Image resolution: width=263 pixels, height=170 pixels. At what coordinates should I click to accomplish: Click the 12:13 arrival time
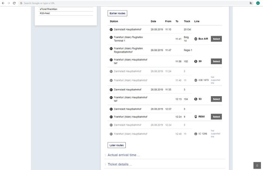point(178,99)
